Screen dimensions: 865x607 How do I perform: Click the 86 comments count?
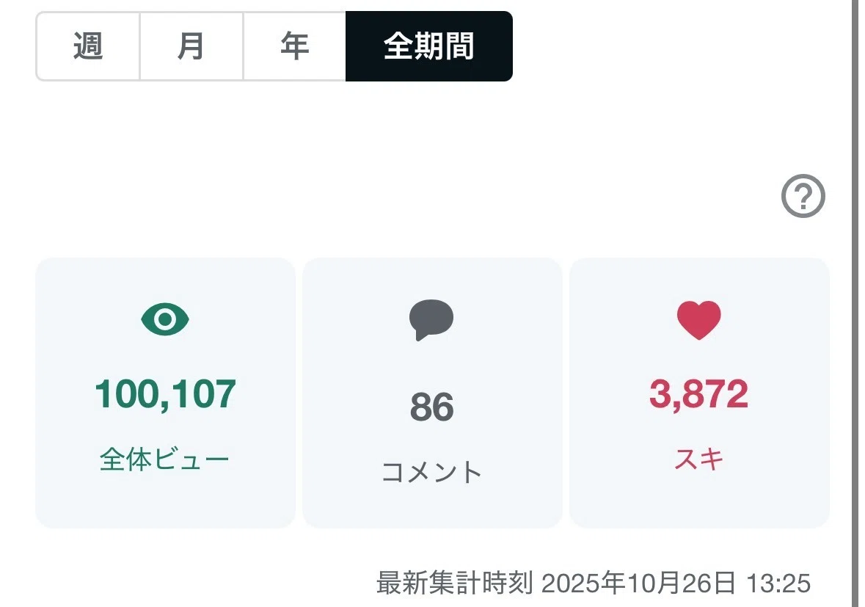tap(432, 407)
